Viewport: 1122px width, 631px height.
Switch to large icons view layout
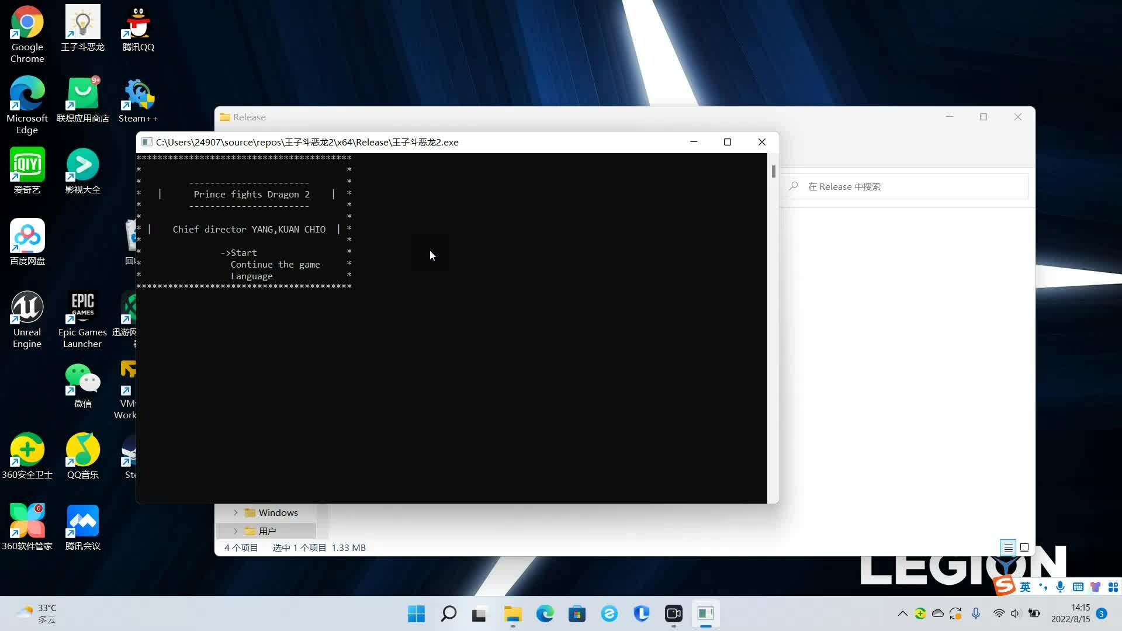[1024, 547]
